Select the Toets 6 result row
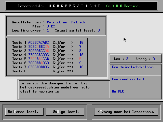Image resolution: width=163 pixels, height=122 pixels. tap(48, 63)
